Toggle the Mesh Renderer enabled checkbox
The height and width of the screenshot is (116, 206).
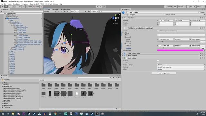[126, 56]
